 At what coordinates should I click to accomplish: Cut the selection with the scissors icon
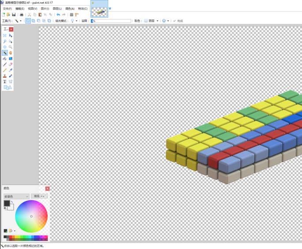click(x=29, y=15)
